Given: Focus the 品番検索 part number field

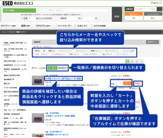Looking at the screenshot, I should click(x=145, y=9).
